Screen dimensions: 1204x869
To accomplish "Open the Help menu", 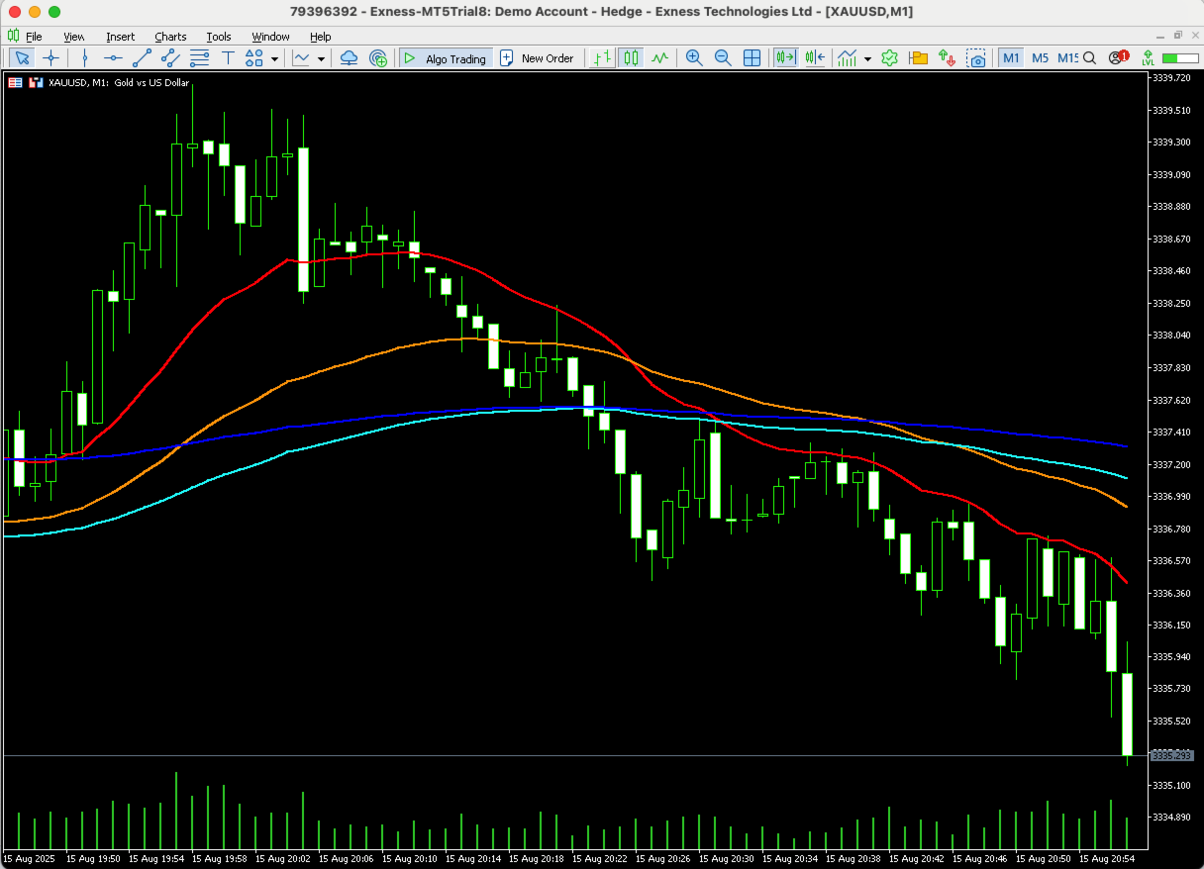I will coord(320,37).
